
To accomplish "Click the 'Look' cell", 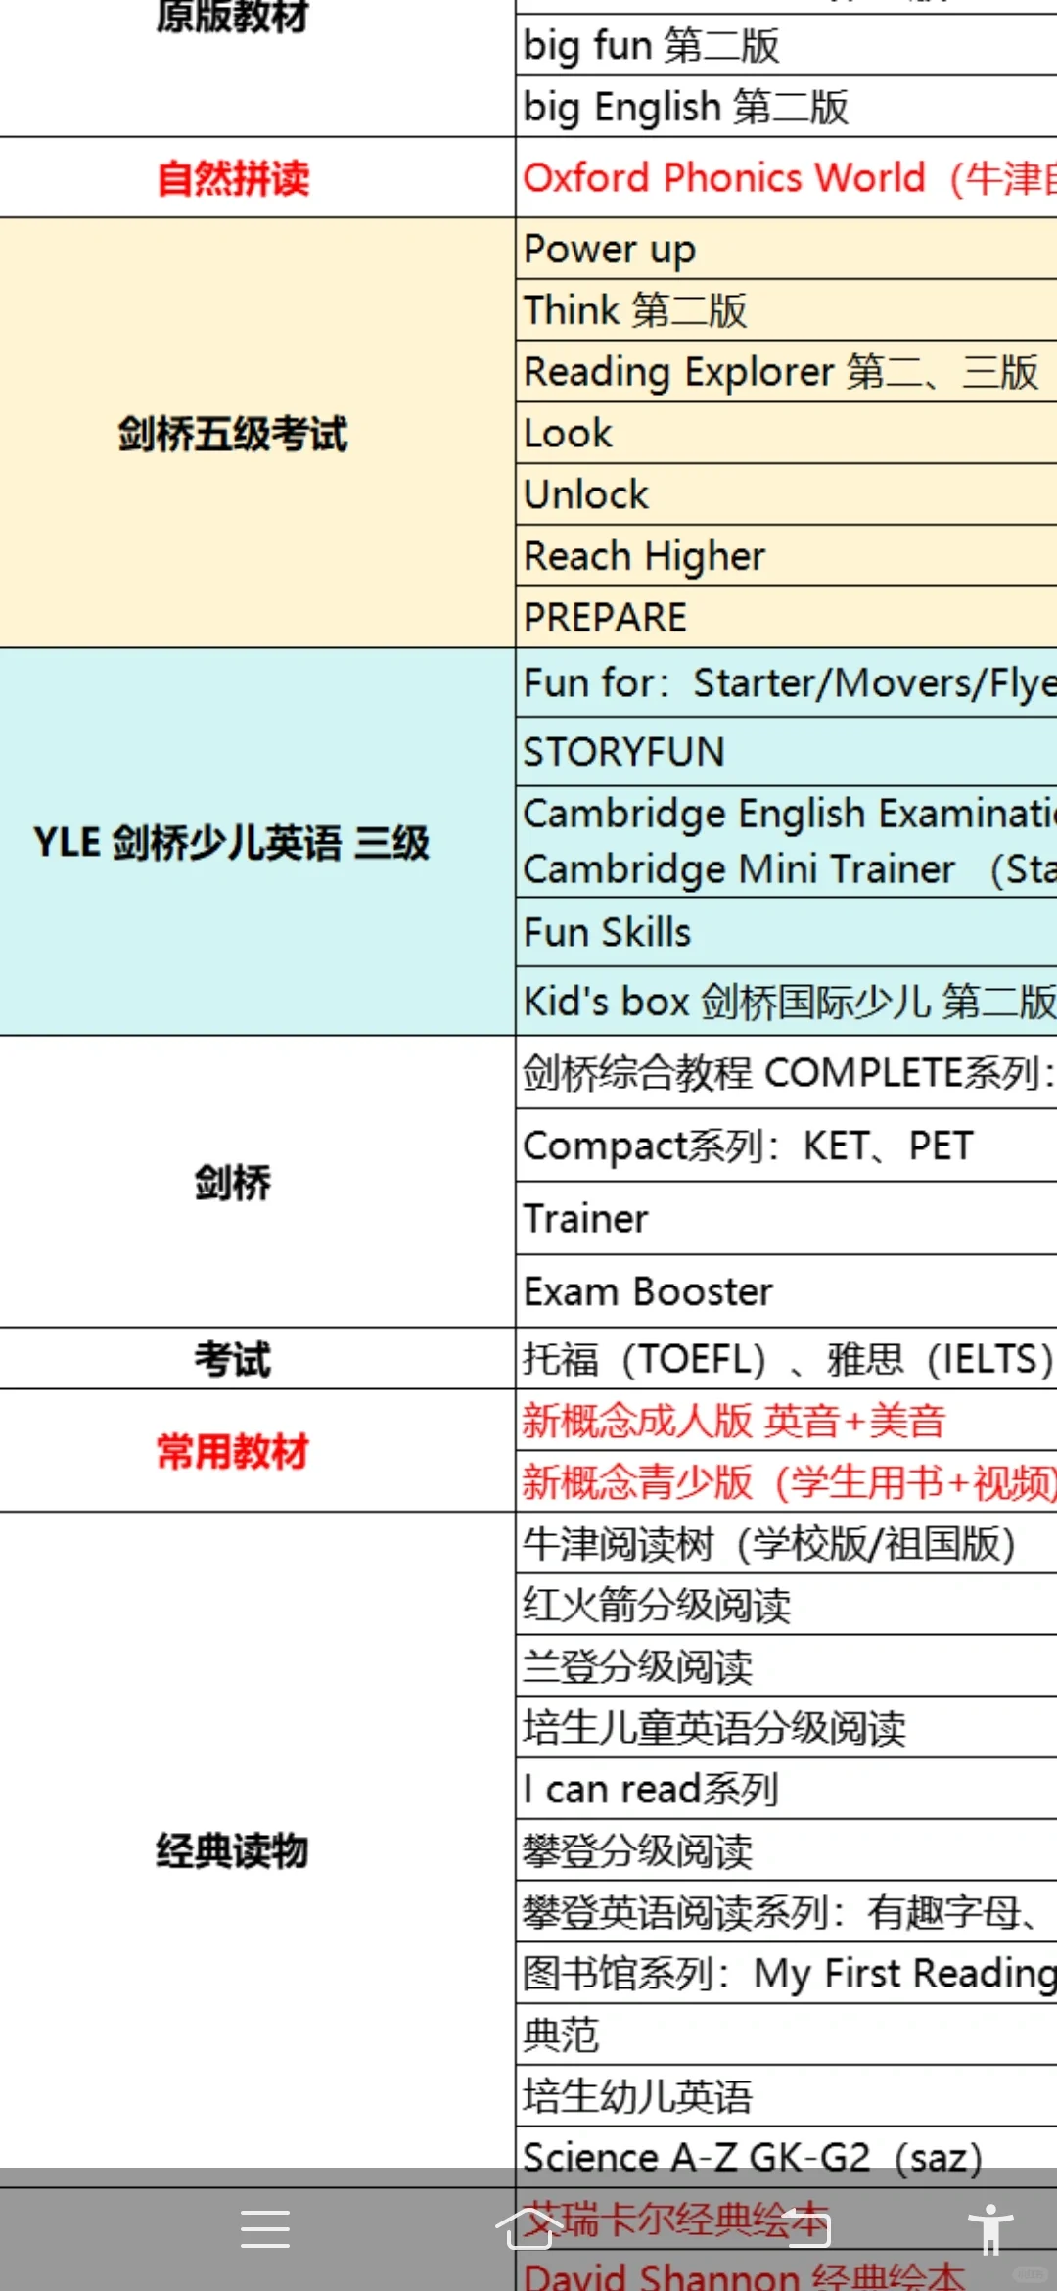I will 787,434.
